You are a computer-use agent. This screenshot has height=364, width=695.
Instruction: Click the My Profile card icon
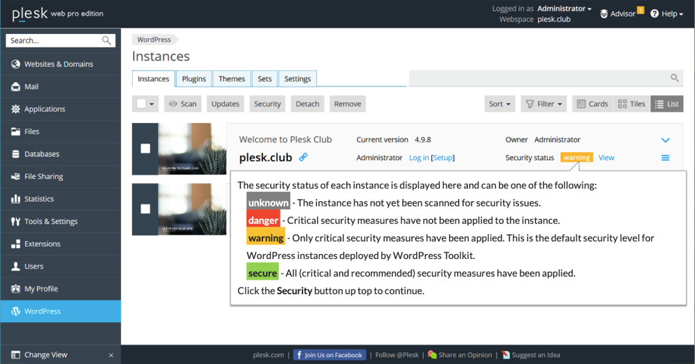click(15, 289)
